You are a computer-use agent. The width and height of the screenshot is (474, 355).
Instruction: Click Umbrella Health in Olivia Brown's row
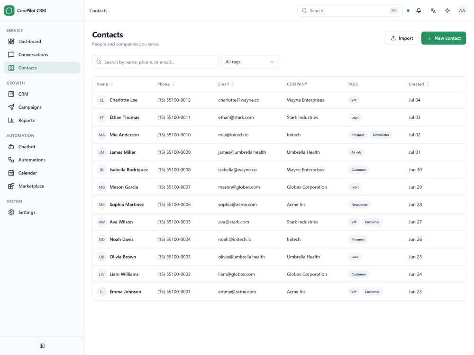(x=303, y=257)
